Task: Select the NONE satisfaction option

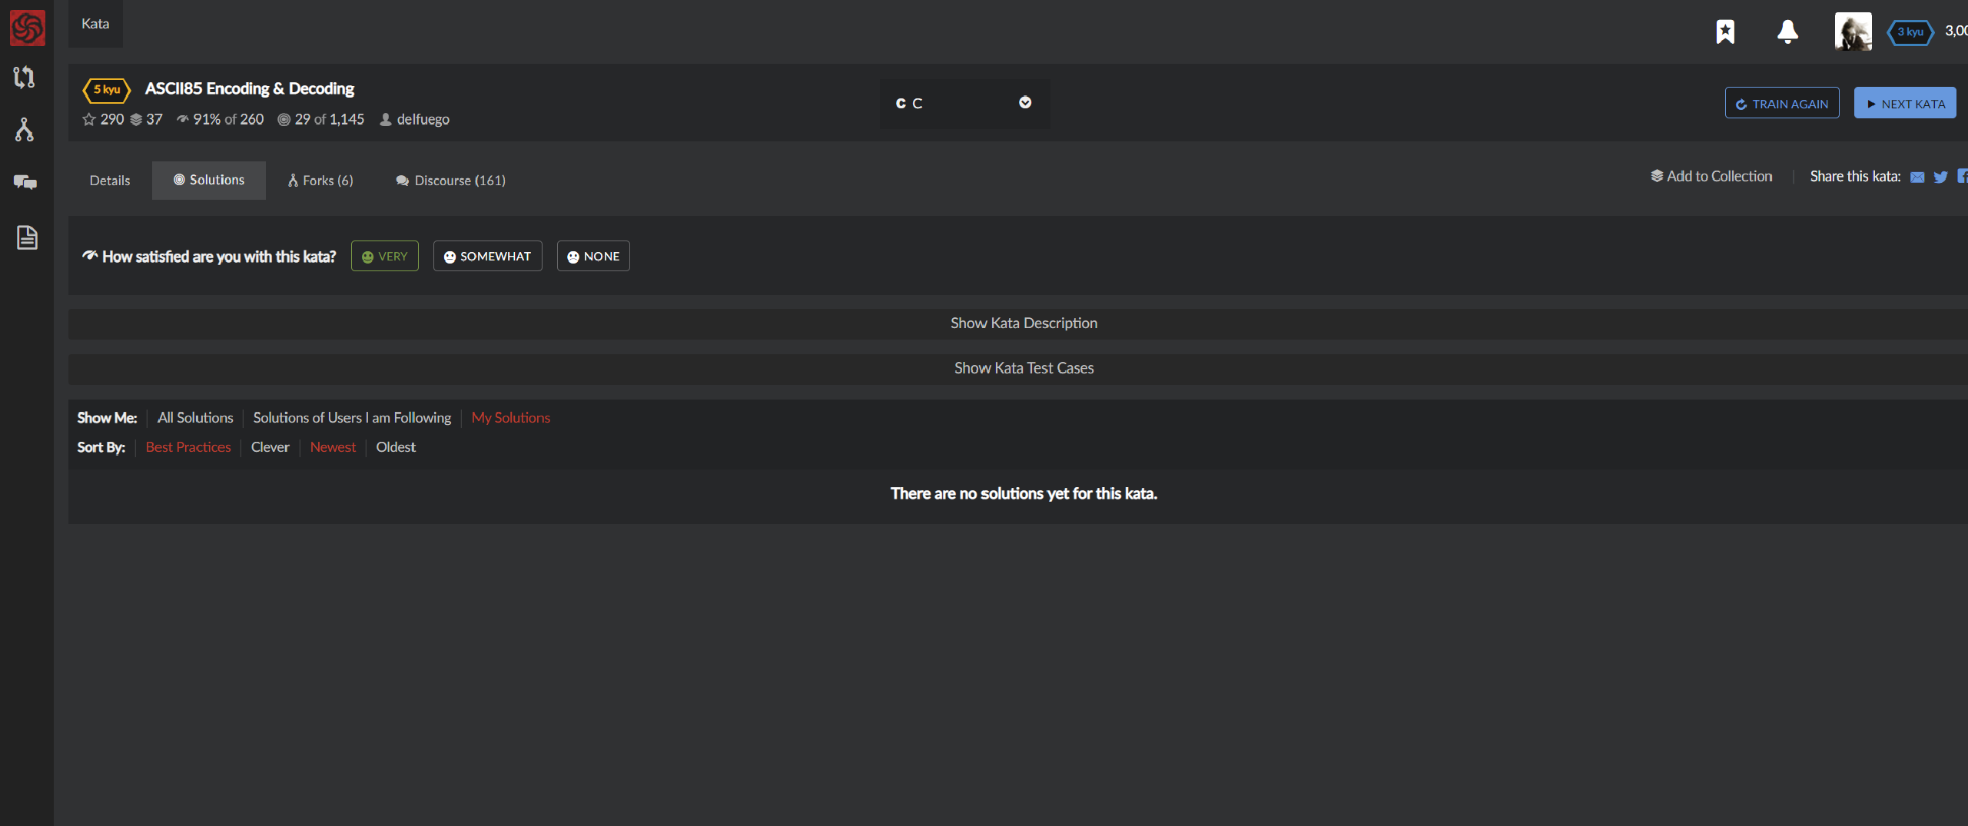Action: 592,256
